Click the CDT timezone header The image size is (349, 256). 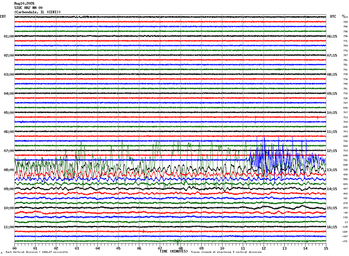[3, 17]
